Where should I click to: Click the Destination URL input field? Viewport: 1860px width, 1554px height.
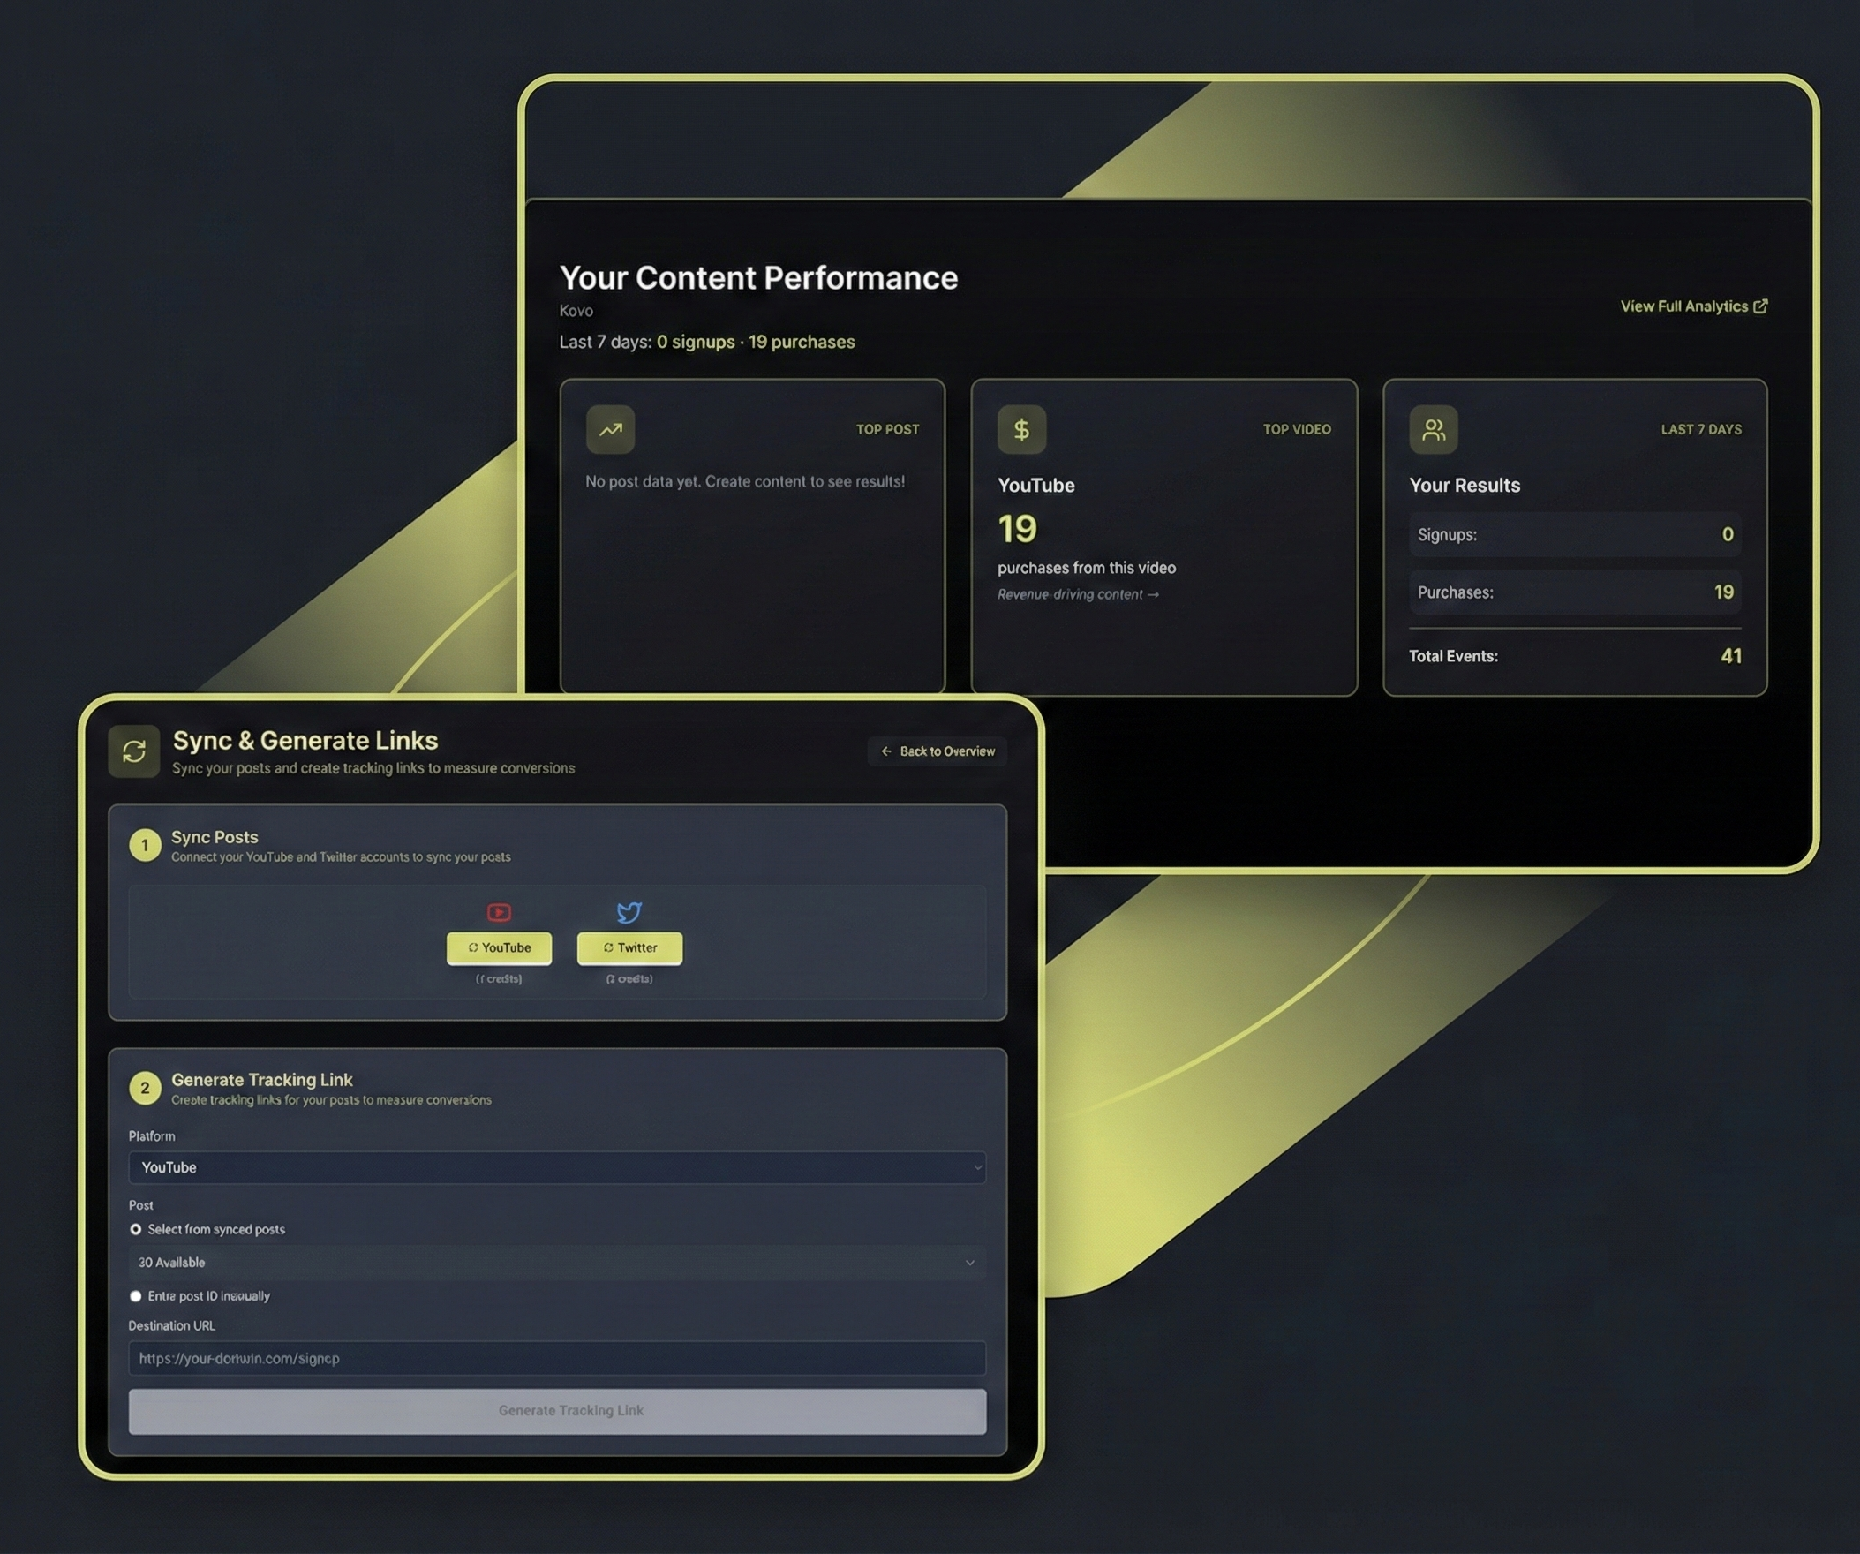(x=556, y=1358)
